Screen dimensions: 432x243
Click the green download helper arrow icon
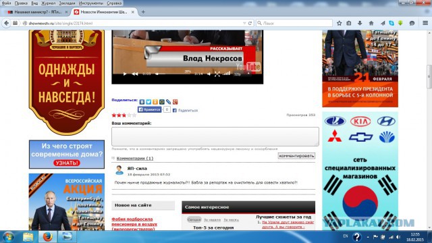coord(400,23)
